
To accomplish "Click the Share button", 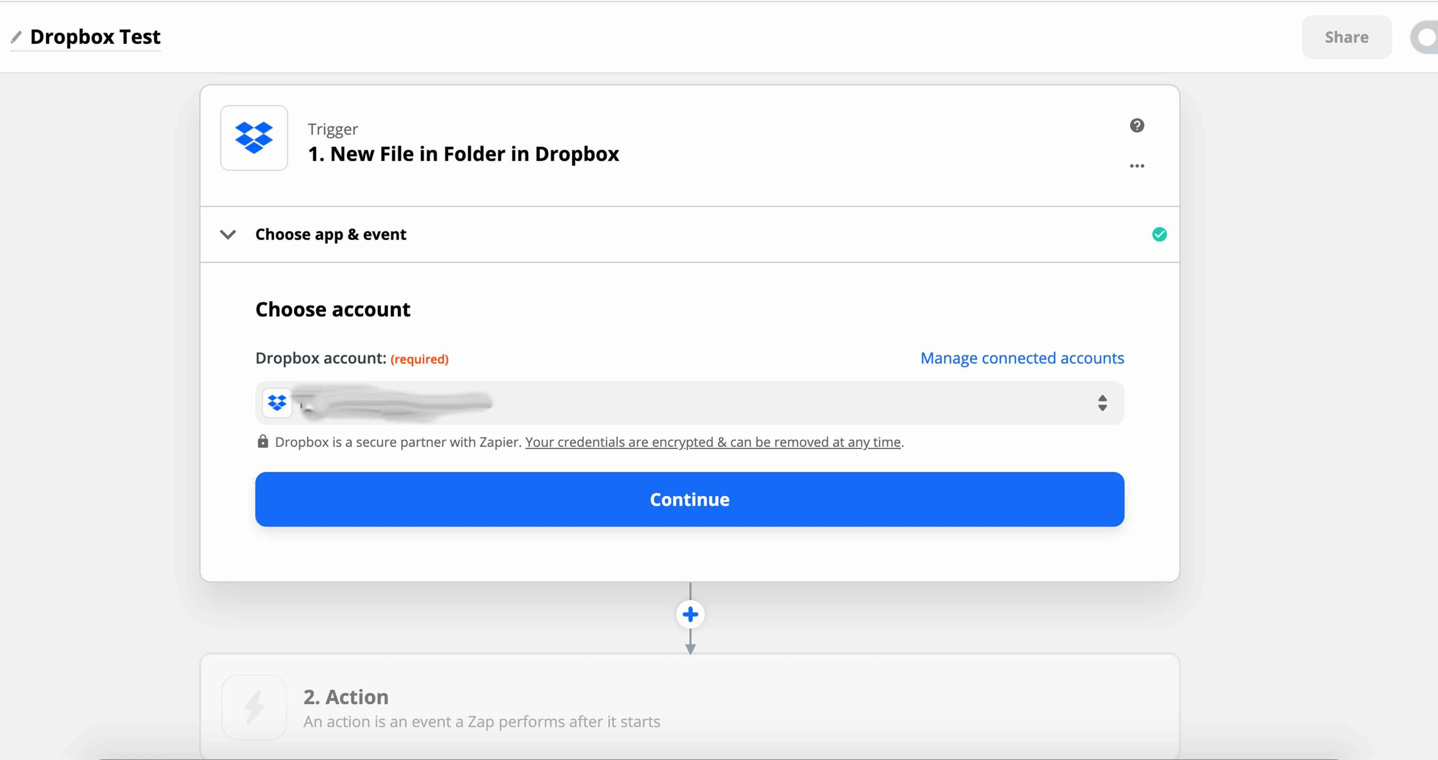I will point(1346,37).
